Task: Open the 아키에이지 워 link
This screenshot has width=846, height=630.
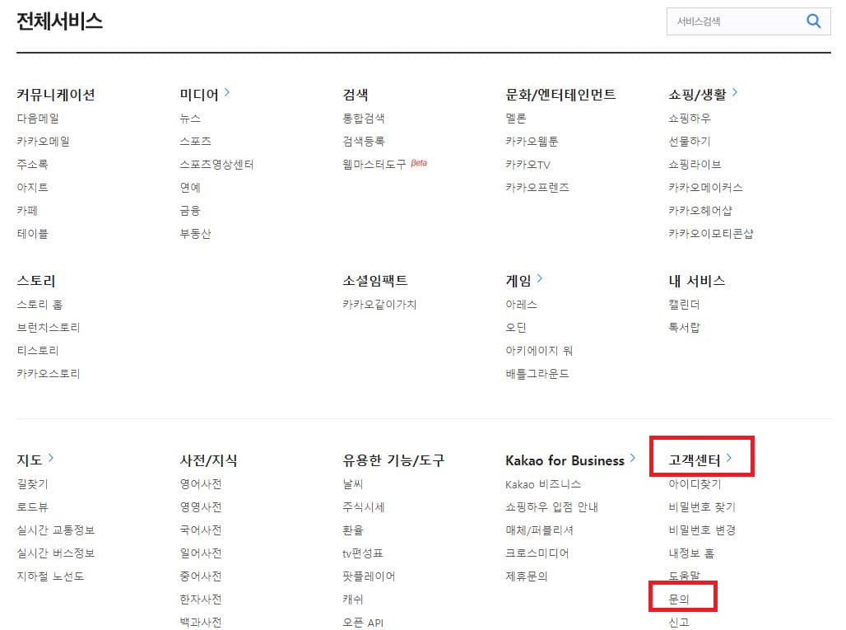Action: coord(540,350)
